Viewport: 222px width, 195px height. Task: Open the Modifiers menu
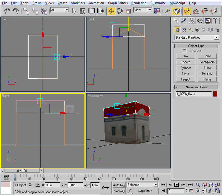(x=77, y=3)
